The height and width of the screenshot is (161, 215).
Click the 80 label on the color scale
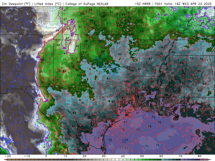pos(200,156)
